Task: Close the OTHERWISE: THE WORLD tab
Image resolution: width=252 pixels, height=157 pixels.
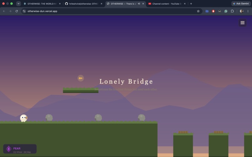Action: pyautogui.click(x=60, y=4)
